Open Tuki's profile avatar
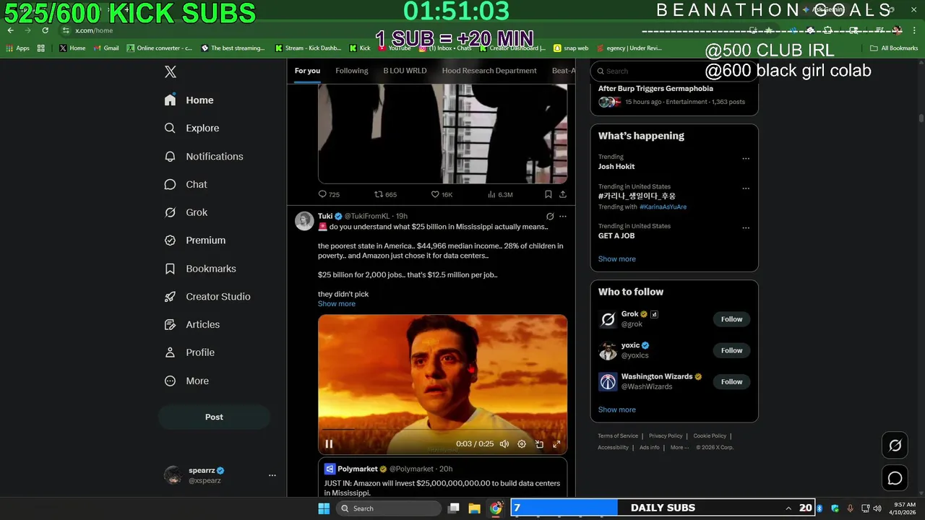 [304, 221]
